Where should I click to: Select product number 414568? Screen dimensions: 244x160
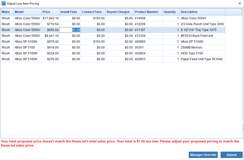[148, 18]
